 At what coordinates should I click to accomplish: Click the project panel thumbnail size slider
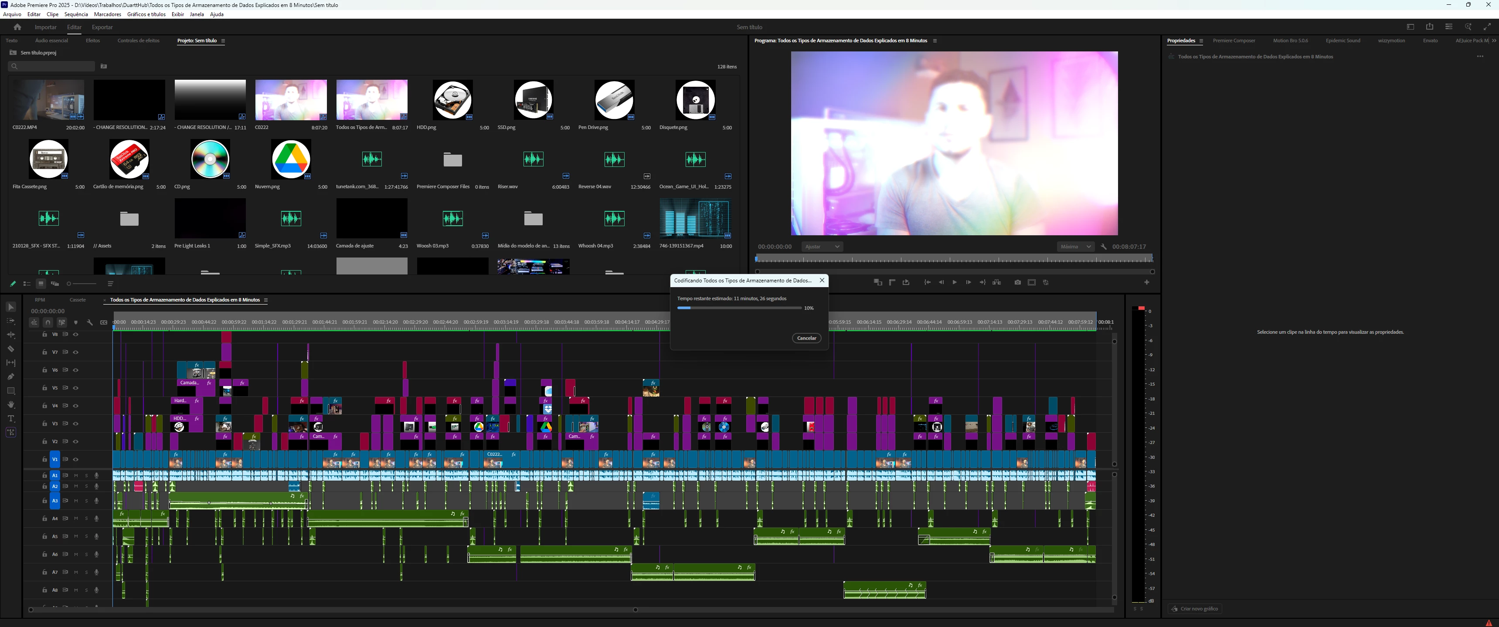pos(82,284)
